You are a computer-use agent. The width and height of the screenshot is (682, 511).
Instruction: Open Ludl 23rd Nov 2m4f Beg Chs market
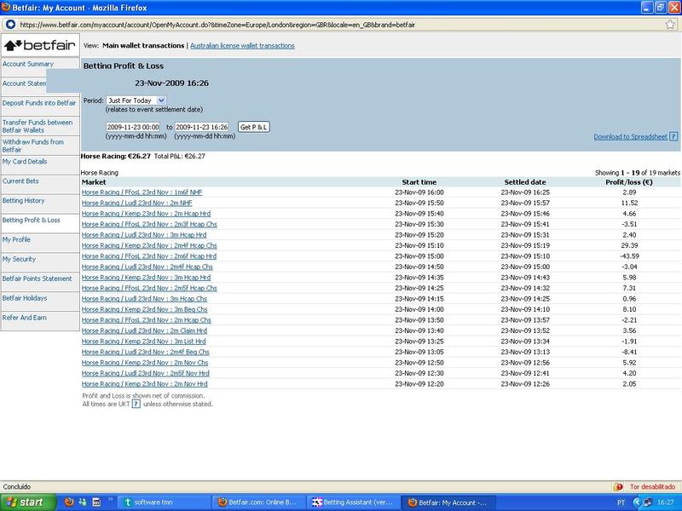click(145, 352)
